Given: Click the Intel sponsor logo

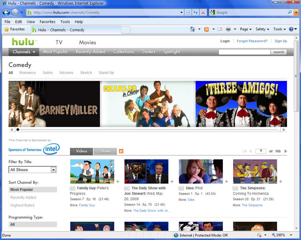Looking at the screenshot, I should click(x=52, y=149).
